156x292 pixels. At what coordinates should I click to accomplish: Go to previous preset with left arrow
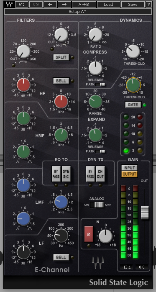tap(50, 4)
